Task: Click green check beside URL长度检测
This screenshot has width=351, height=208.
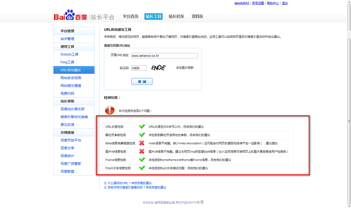Action: tap(142, 126)
